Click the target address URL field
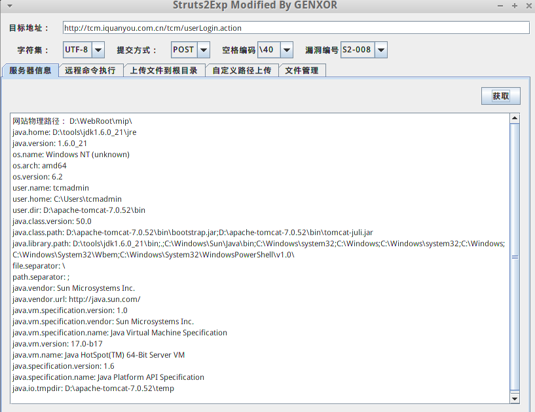The width and height of the screenshot is (535, 412). click(296, 28)
